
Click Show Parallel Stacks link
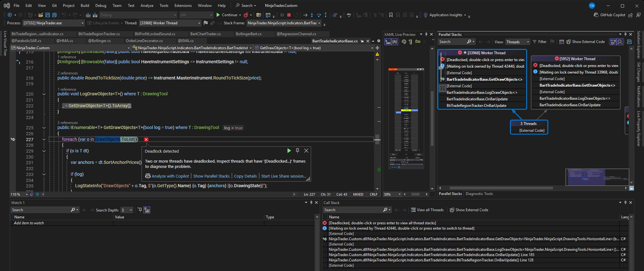point(211,176)
